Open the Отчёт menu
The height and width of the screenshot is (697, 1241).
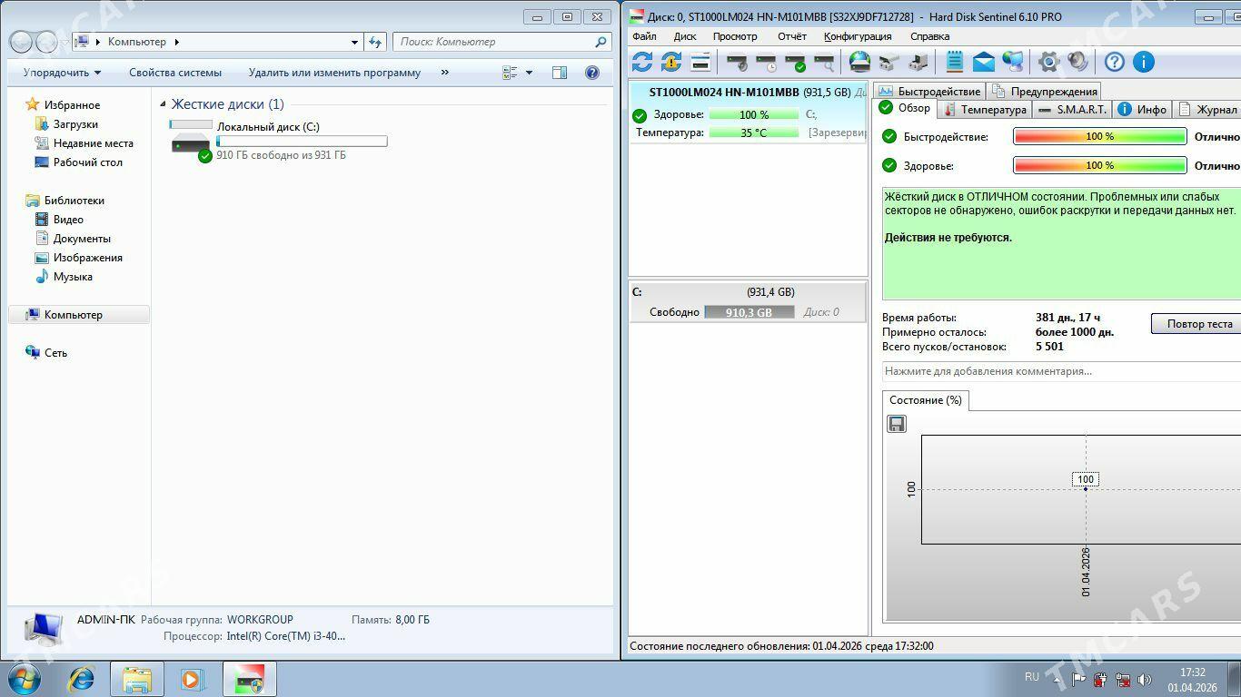pos(791,36)
